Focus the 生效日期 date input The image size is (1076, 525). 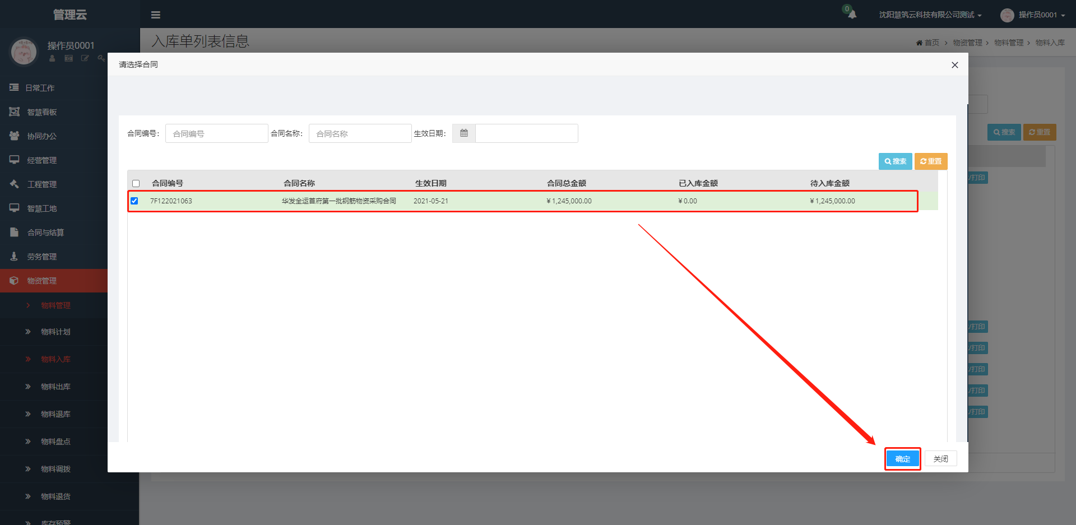(526, 133)
